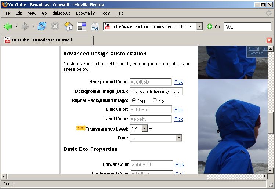This screenshot has height=189, width=275.
Task: Select Yes for Repeat Background Image
Action: [134, 100]
